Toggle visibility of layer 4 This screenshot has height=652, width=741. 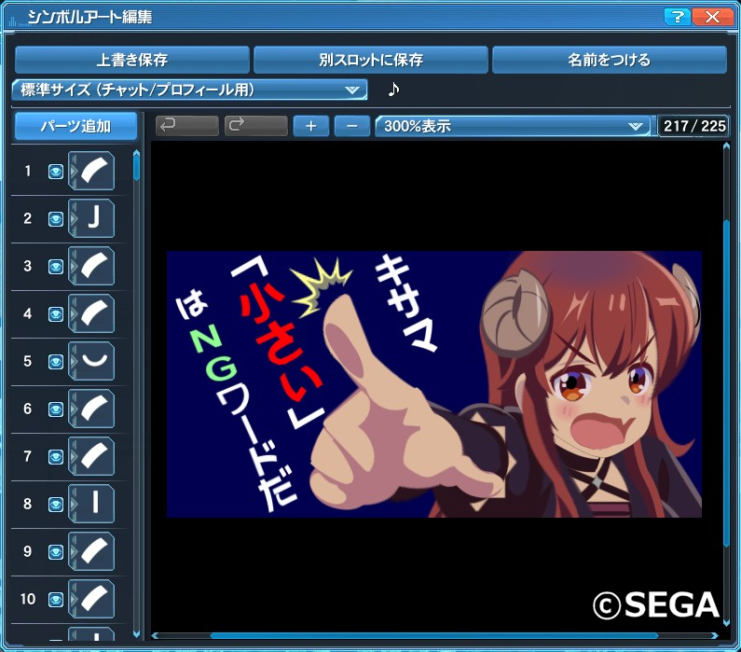click(56, 314)
